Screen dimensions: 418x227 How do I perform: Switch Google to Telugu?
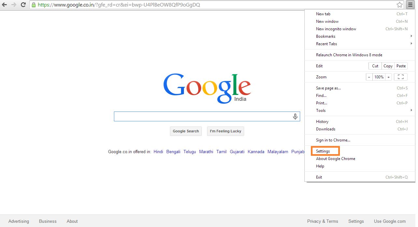(190, 152)
